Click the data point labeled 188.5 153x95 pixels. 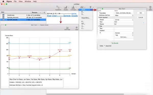click(x=70, y=51)
